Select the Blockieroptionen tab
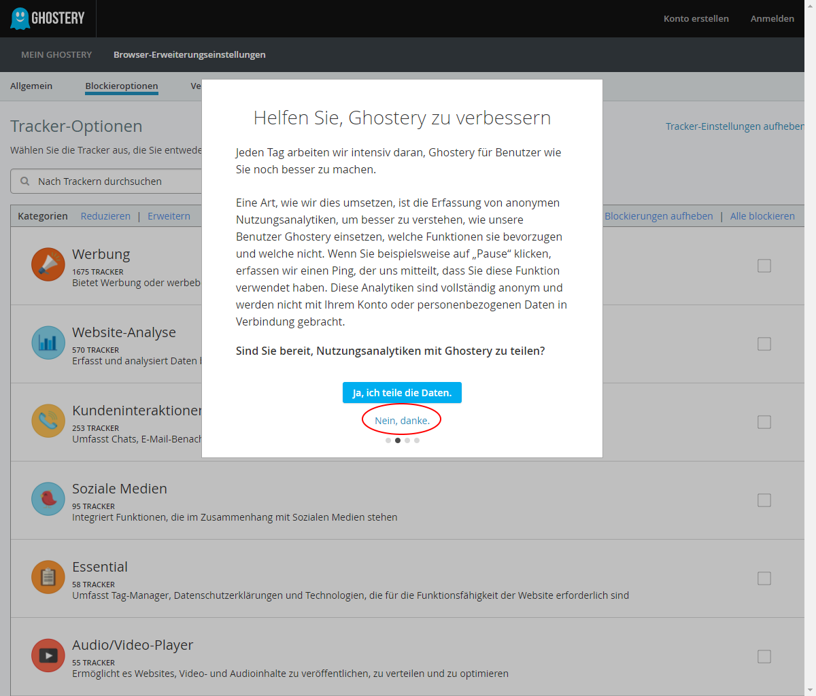This screenshot has width=816, height=696. (122, 86)
